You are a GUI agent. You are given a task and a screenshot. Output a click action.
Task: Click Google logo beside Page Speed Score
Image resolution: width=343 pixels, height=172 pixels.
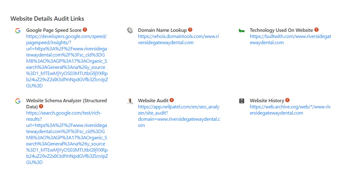click(18, 30)
